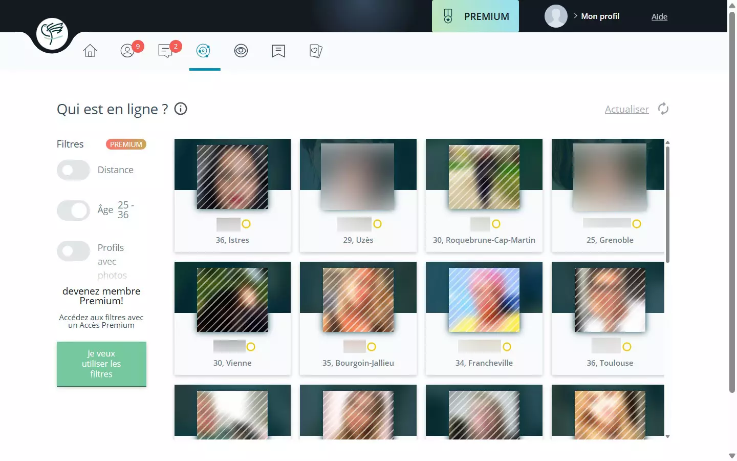Navigate to the home page icon
Viewport: 737px width, 461px height.
(90, 51)
